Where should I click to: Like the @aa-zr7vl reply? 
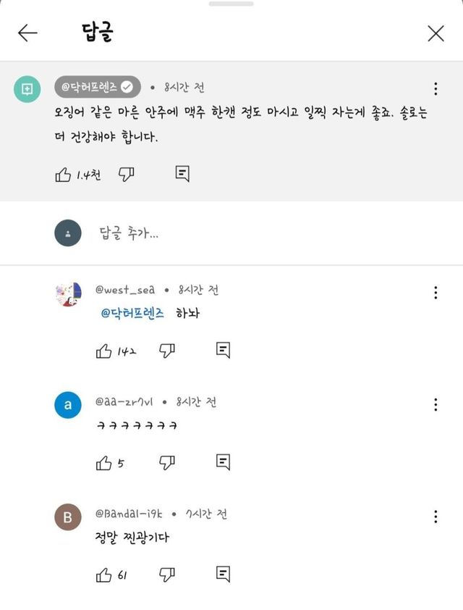pyautogui.click(x=104, y=462)
